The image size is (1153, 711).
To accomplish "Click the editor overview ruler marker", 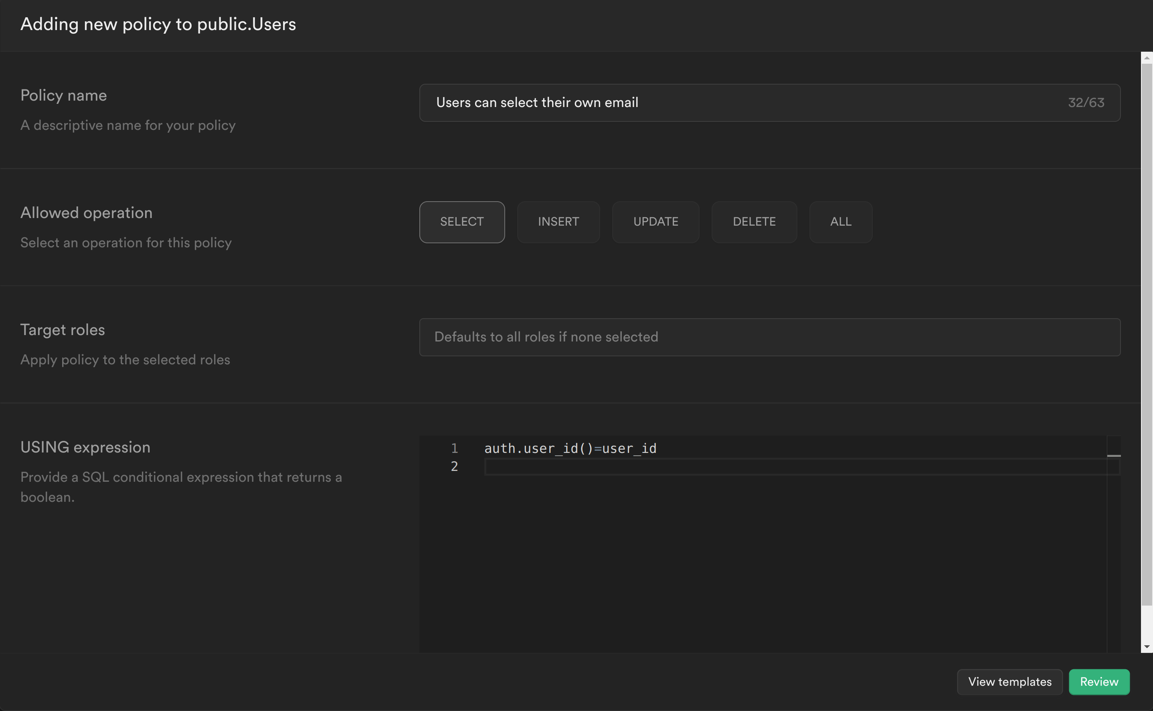I will tap(1113, 456).
